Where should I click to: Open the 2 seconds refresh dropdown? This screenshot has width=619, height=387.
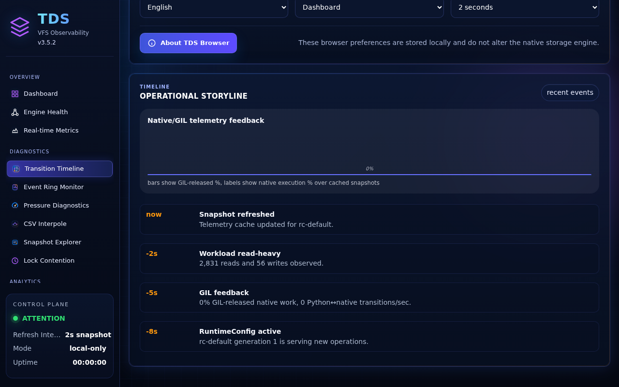point(525,8)
